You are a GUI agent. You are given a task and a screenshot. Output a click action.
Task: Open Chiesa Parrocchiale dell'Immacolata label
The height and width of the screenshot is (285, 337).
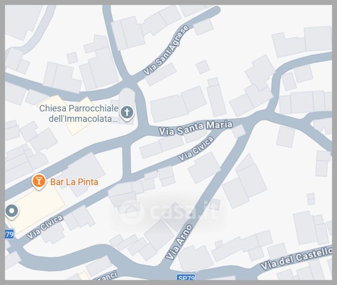point(79,114)
